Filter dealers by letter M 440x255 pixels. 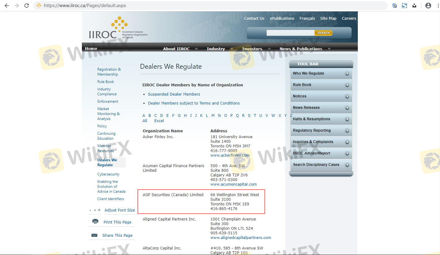coord(213,116)
